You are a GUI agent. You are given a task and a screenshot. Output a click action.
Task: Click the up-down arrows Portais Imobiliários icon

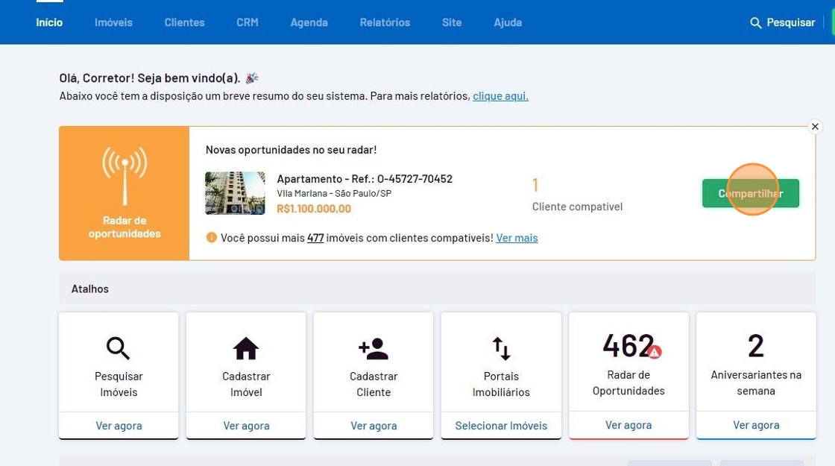(x=501, y=348)
